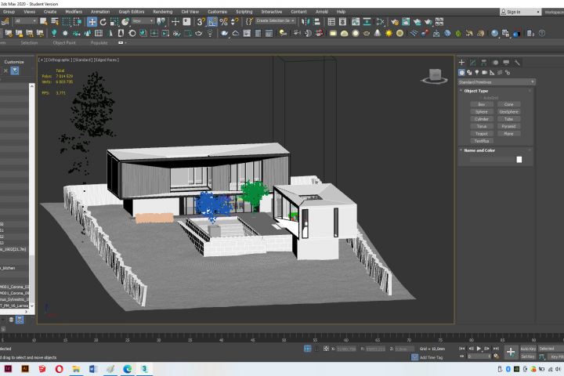The height and width of the screenshot is (376, 564).
Task: Open the Graph Editors menu
Action: [132, 12]
